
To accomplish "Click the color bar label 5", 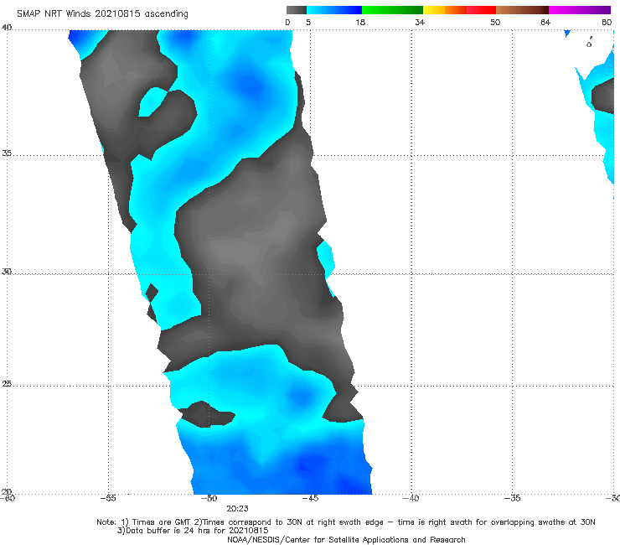I will click(x=308, y=22).
